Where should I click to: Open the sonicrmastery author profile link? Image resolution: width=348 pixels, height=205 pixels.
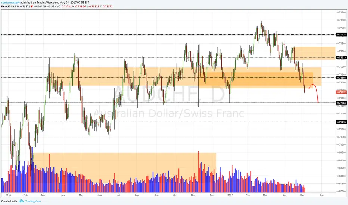(10, 3)
